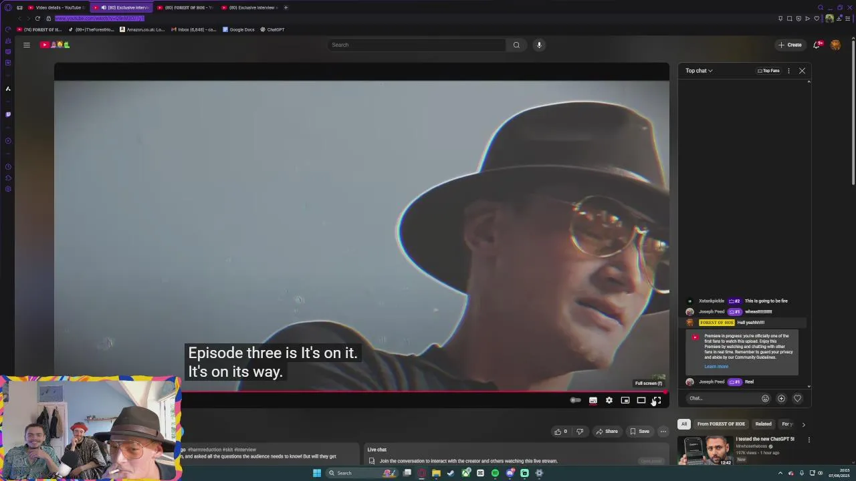Toggle subtitles/closed captions
The height and width of the screenshot is (481, 856).
pos(593,400)
